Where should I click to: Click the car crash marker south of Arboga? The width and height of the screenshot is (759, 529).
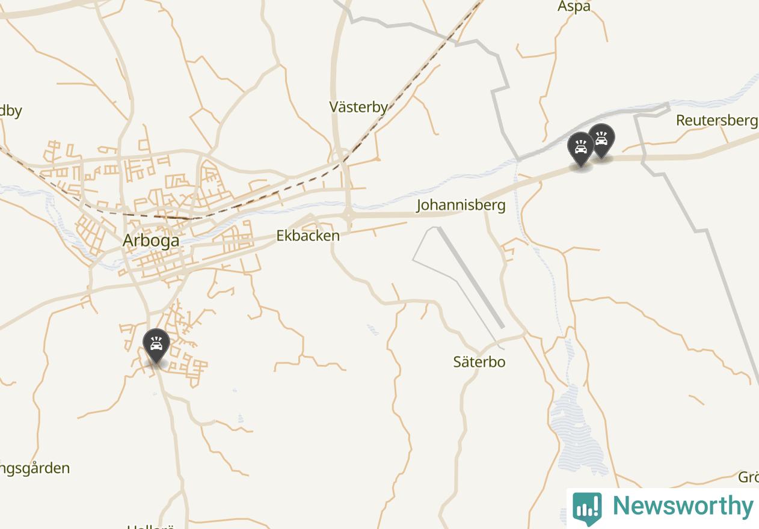click(156, 346)
